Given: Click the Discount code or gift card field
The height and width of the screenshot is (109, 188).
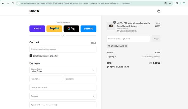Looking at the screenshot, I should coord(128,39).
